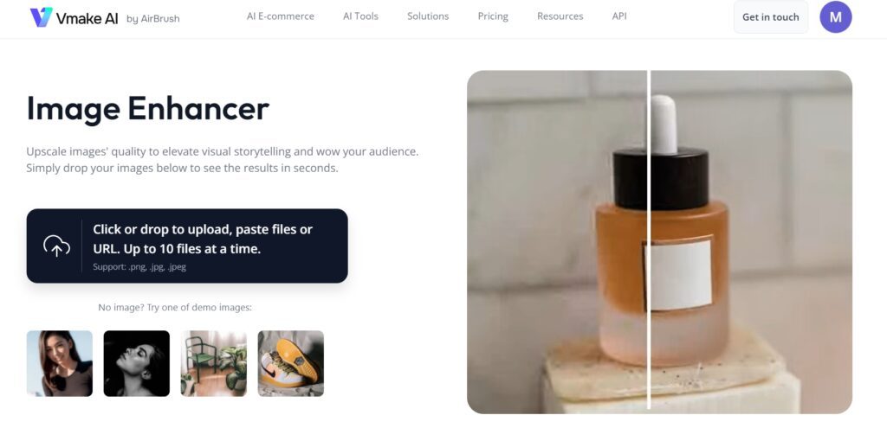887x428 pixels.
Task: Select the black-and-white portrait demo image
Action: (x=136, y=363)
